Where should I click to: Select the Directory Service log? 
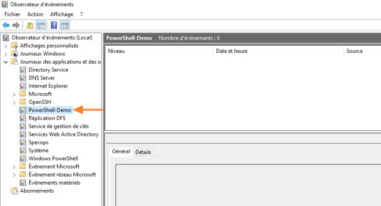[49, 70]
